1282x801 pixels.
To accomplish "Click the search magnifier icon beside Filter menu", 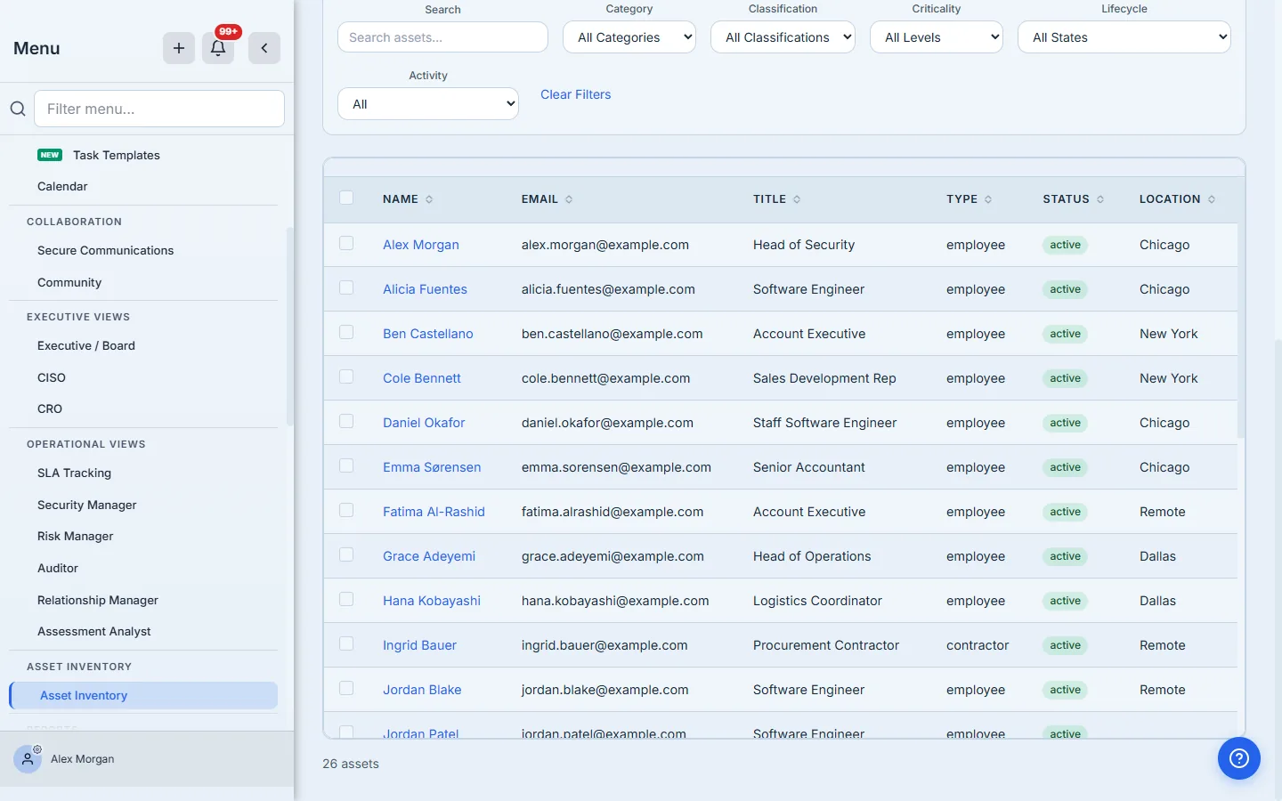I will click(x=18, y=109).
